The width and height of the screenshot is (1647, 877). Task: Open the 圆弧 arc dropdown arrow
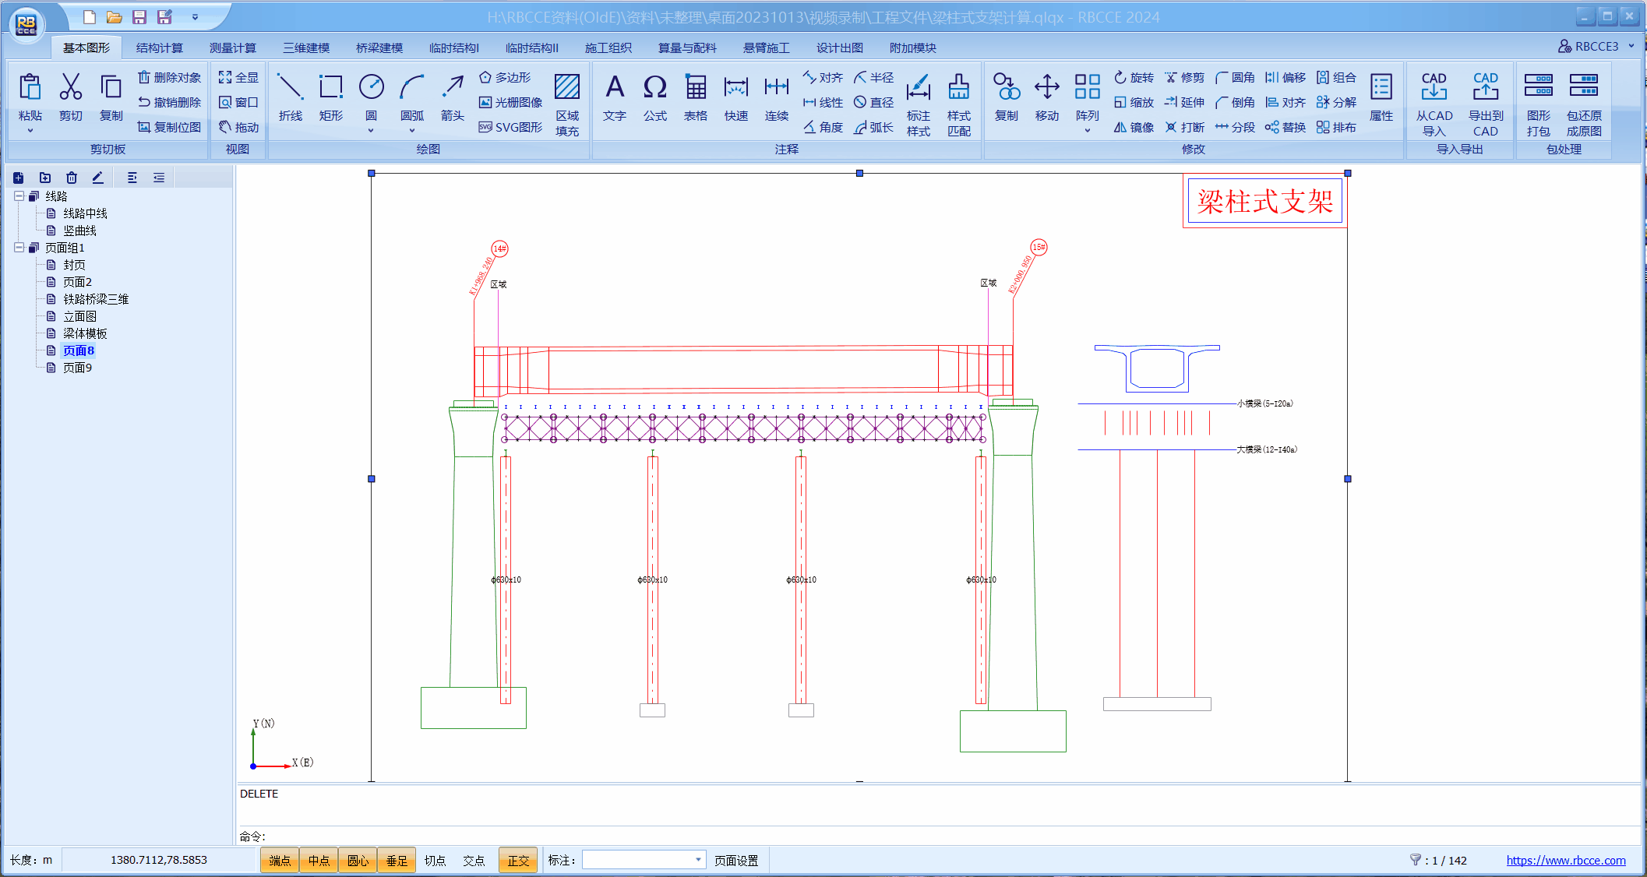pyautogui.click(x=412, y=130)
